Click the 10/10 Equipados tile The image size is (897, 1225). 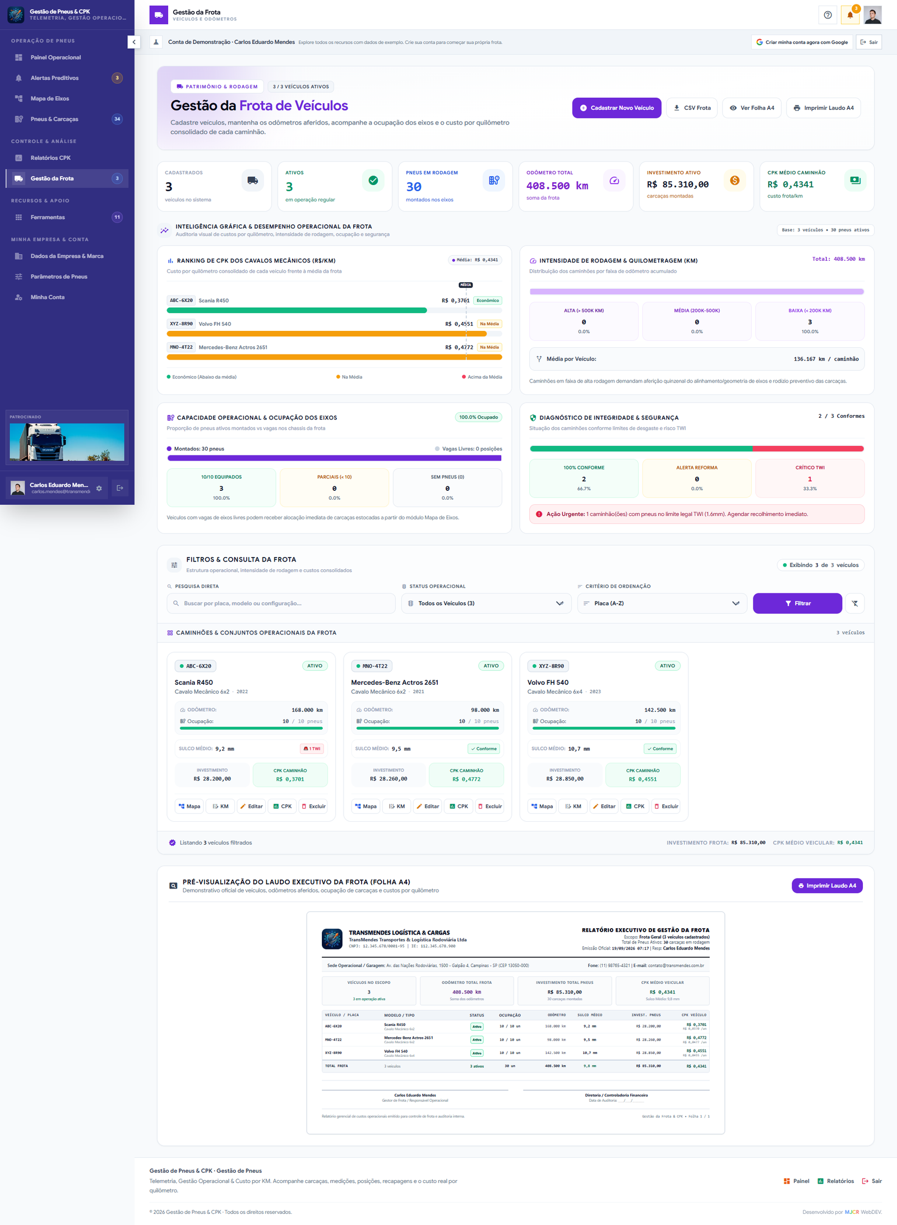pos(221,488)
